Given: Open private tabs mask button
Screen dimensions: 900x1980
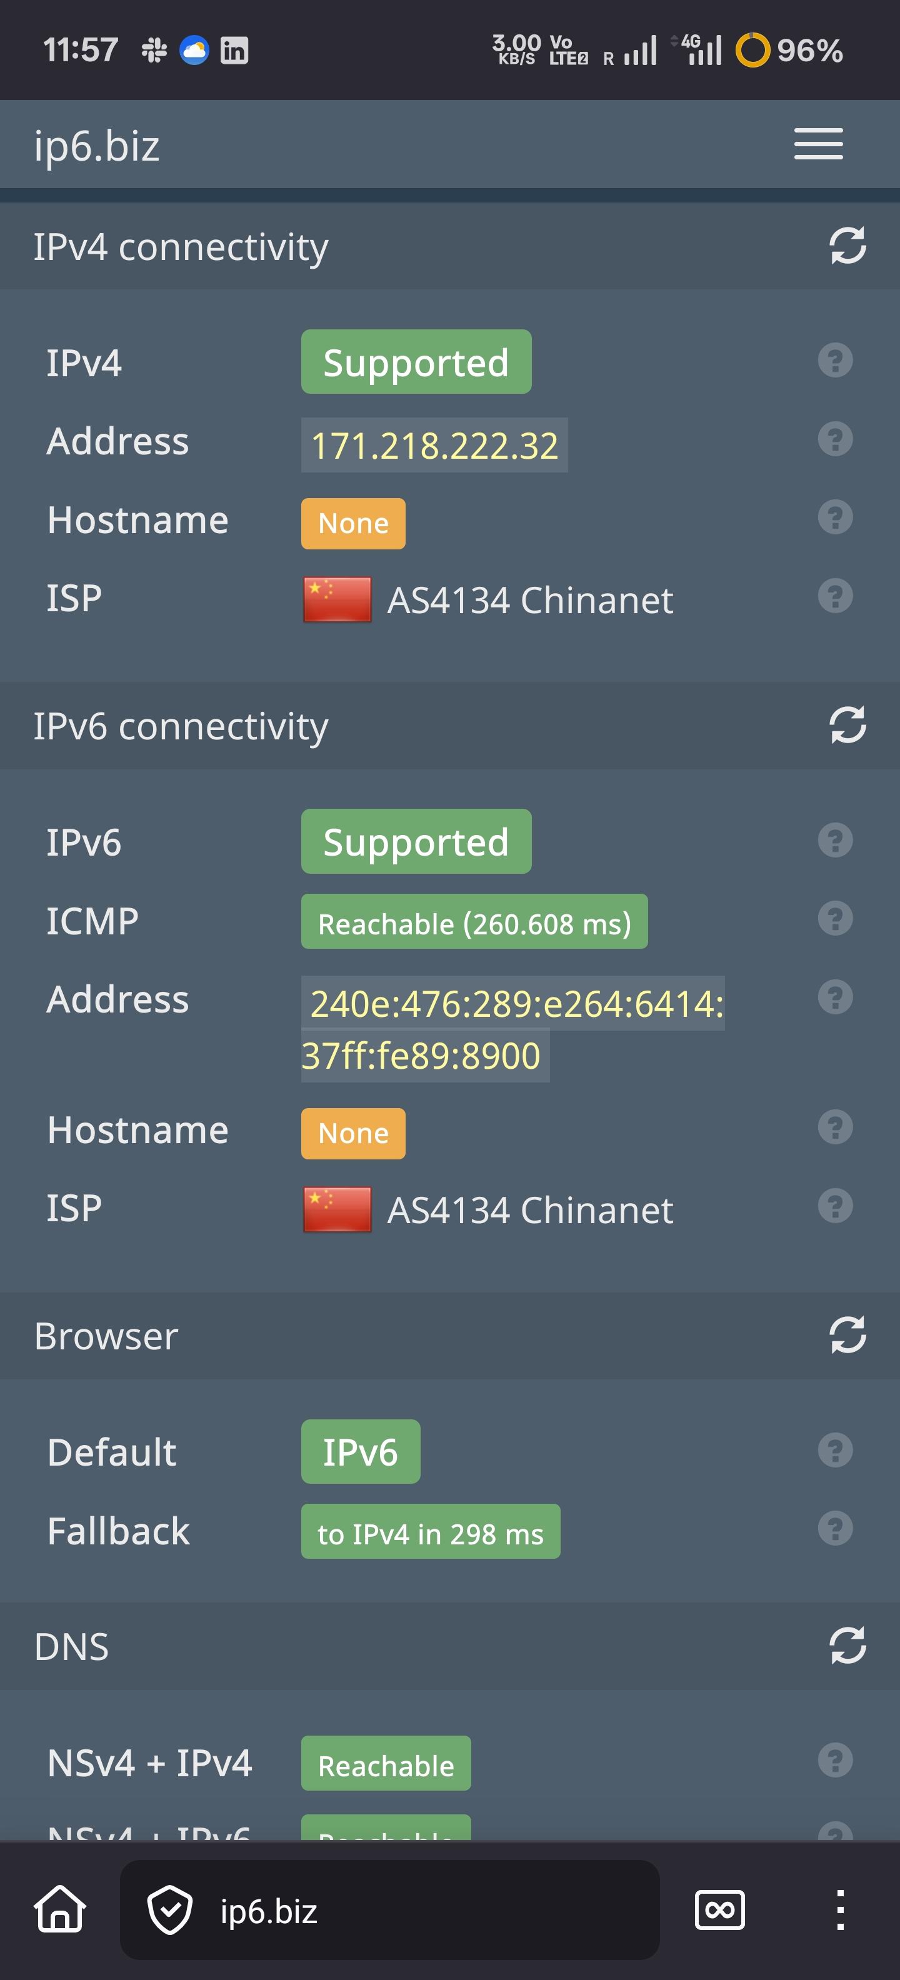Looking at the screenshot, I should (x=719, y=1909).
